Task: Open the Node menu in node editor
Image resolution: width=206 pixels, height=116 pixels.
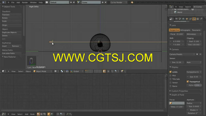Action: tap(32, 114)
